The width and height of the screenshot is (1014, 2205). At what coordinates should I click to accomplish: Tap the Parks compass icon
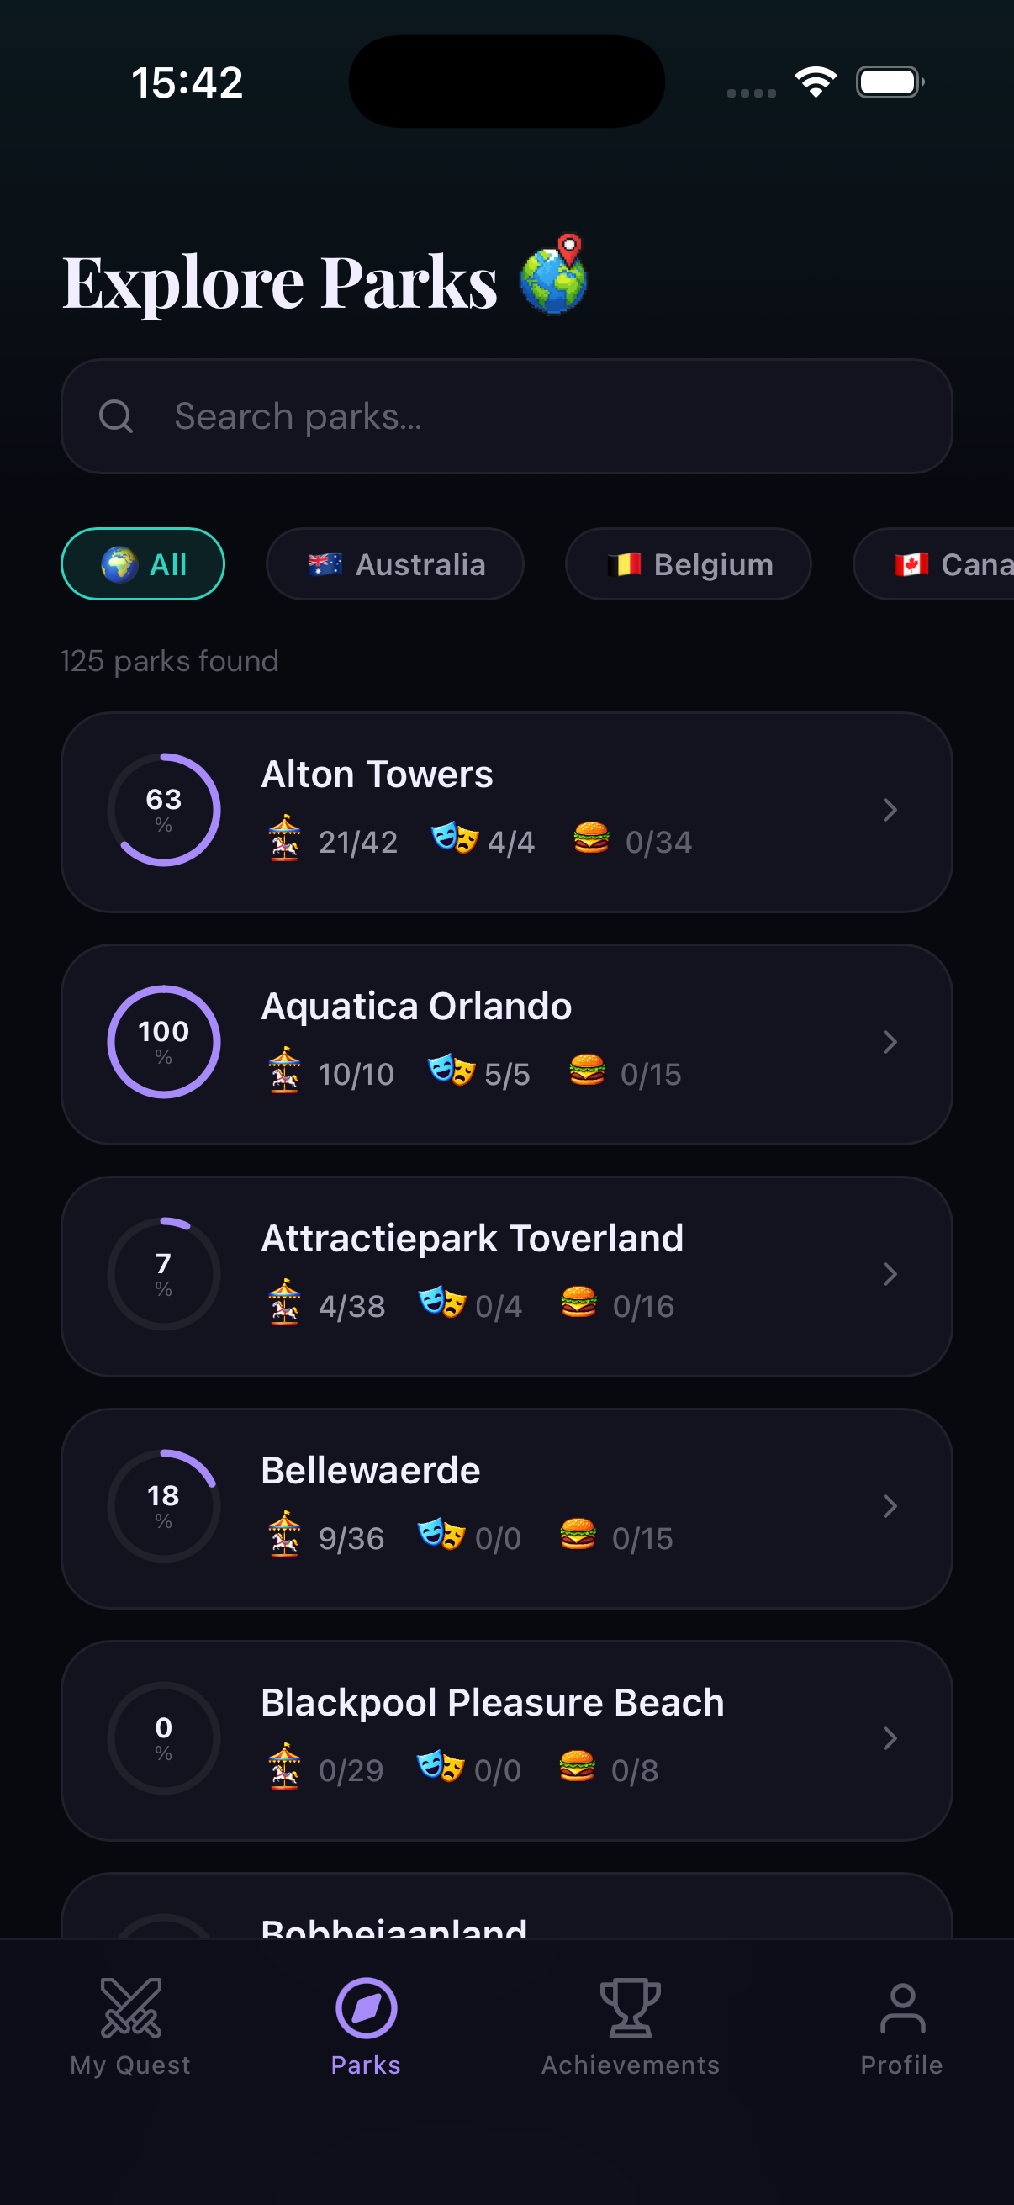click(x=367, y=2007)
